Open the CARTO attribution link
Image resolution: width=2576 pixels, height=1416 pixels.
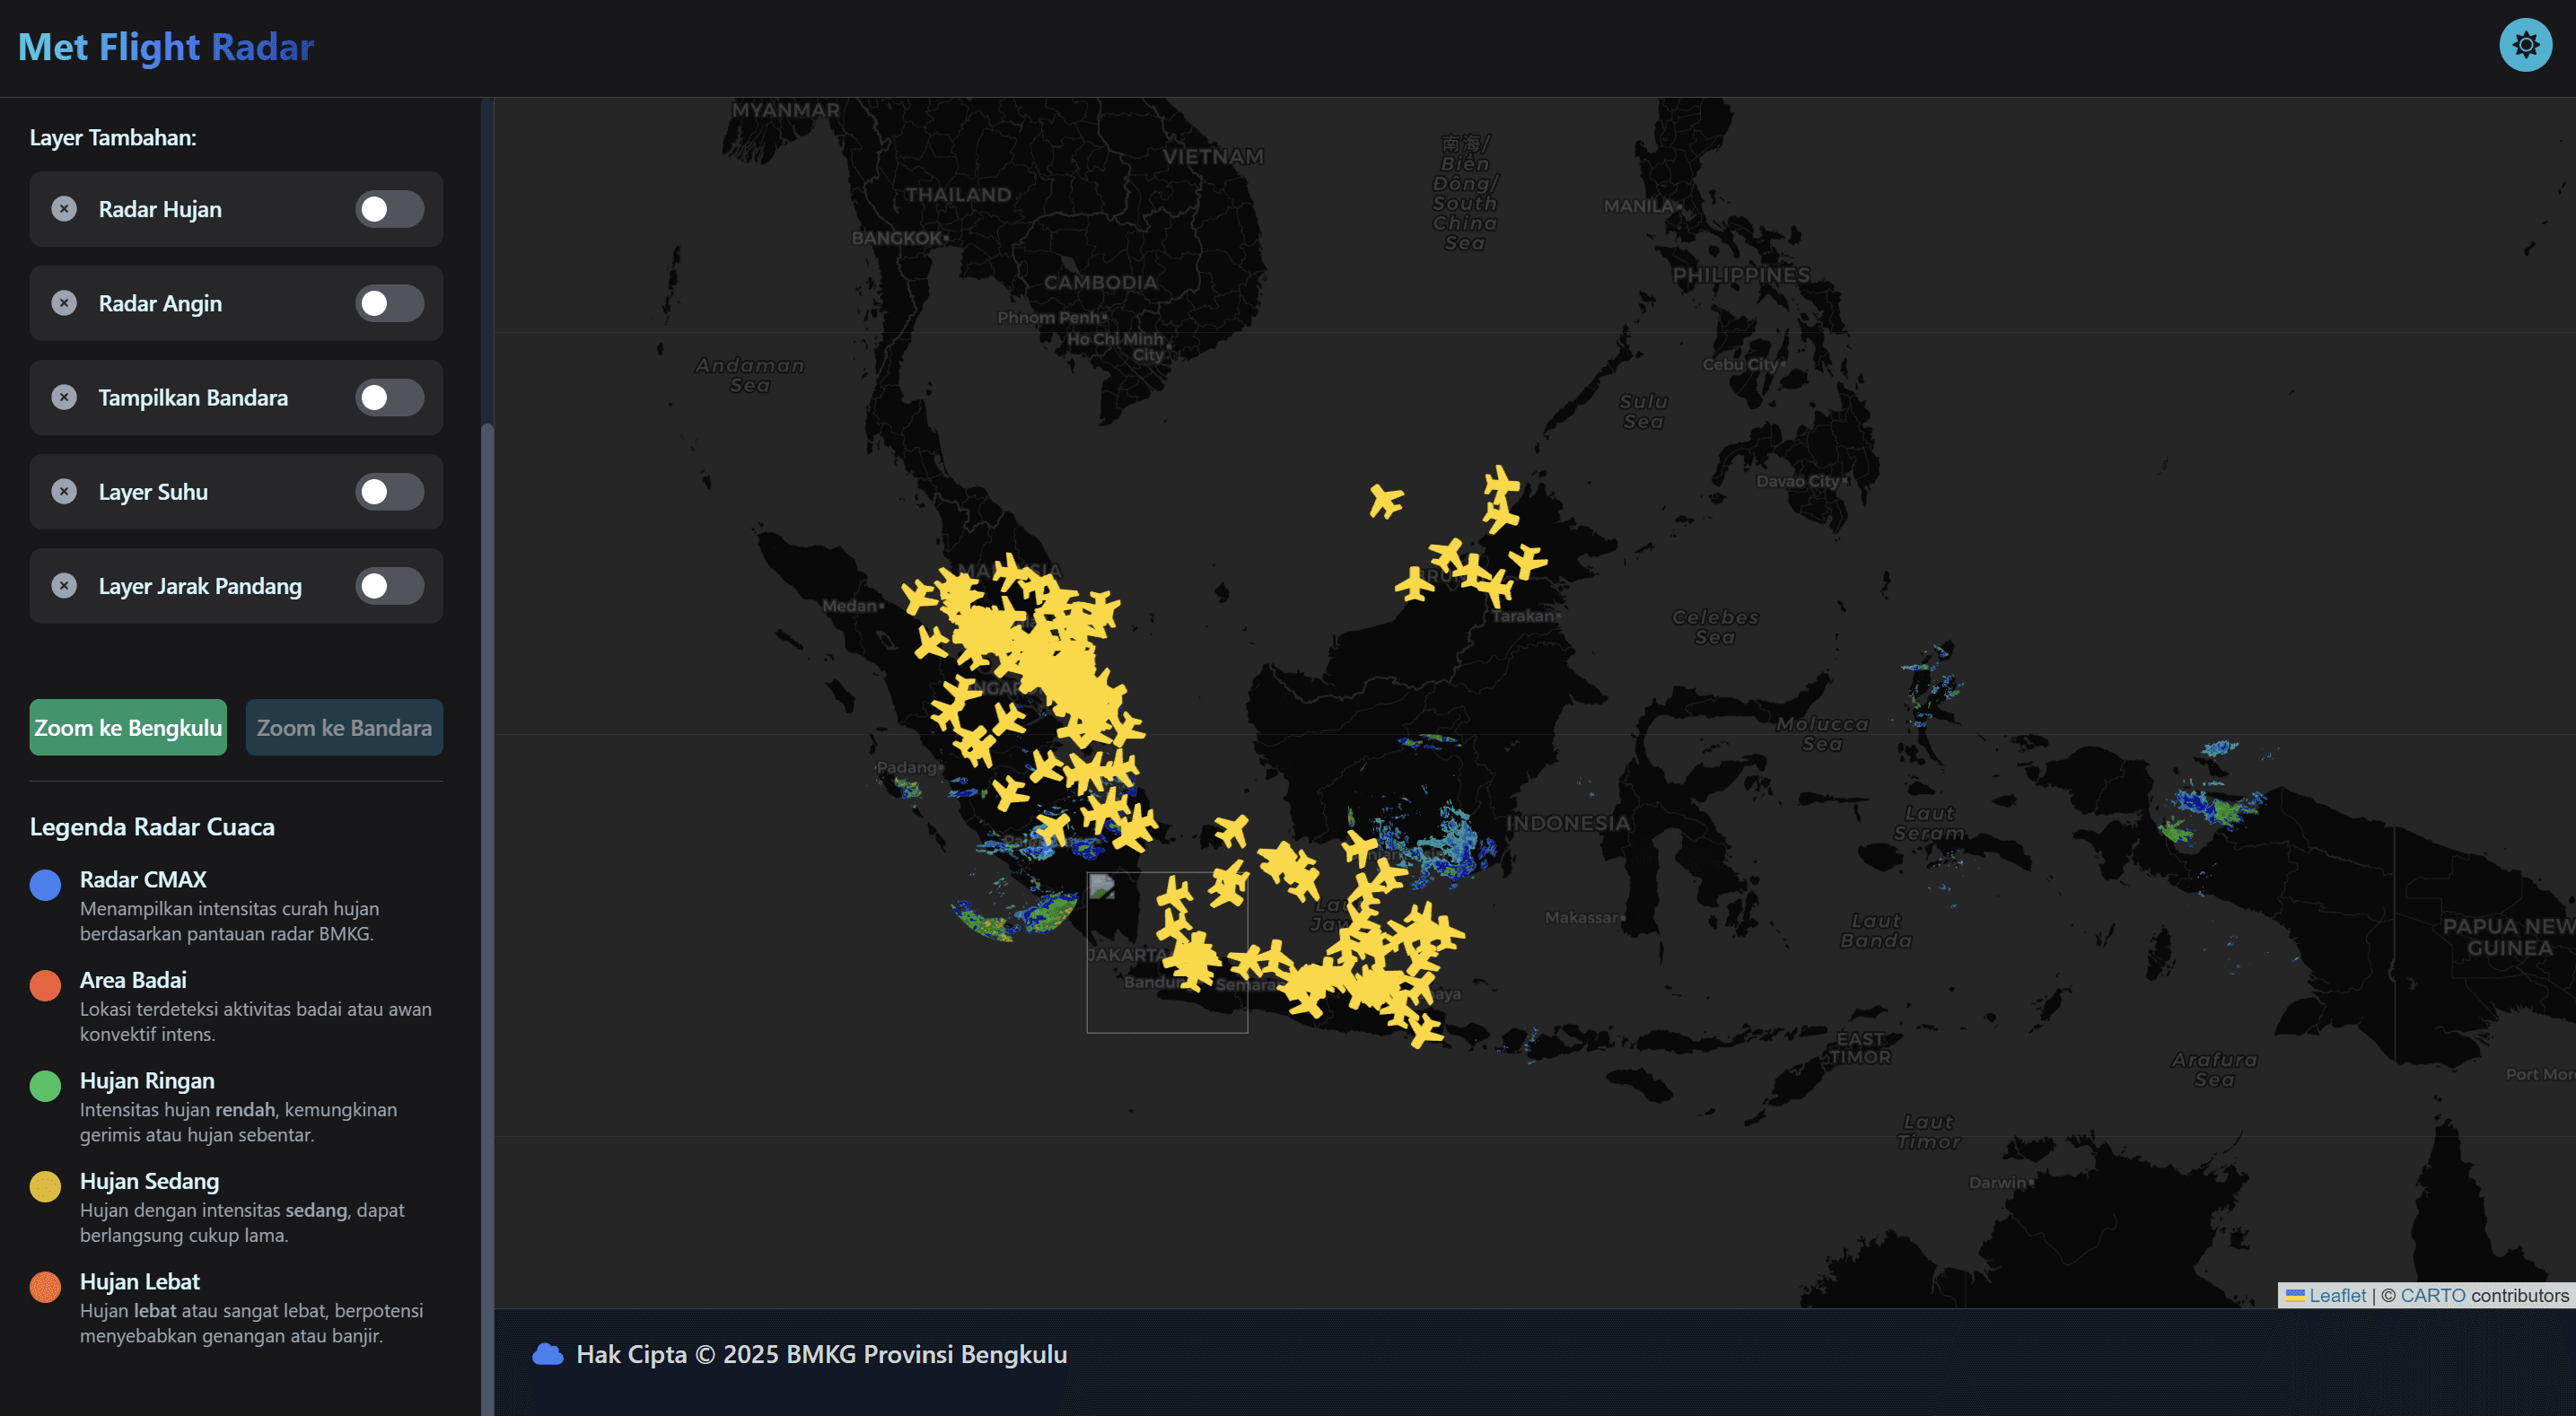2432,1295
